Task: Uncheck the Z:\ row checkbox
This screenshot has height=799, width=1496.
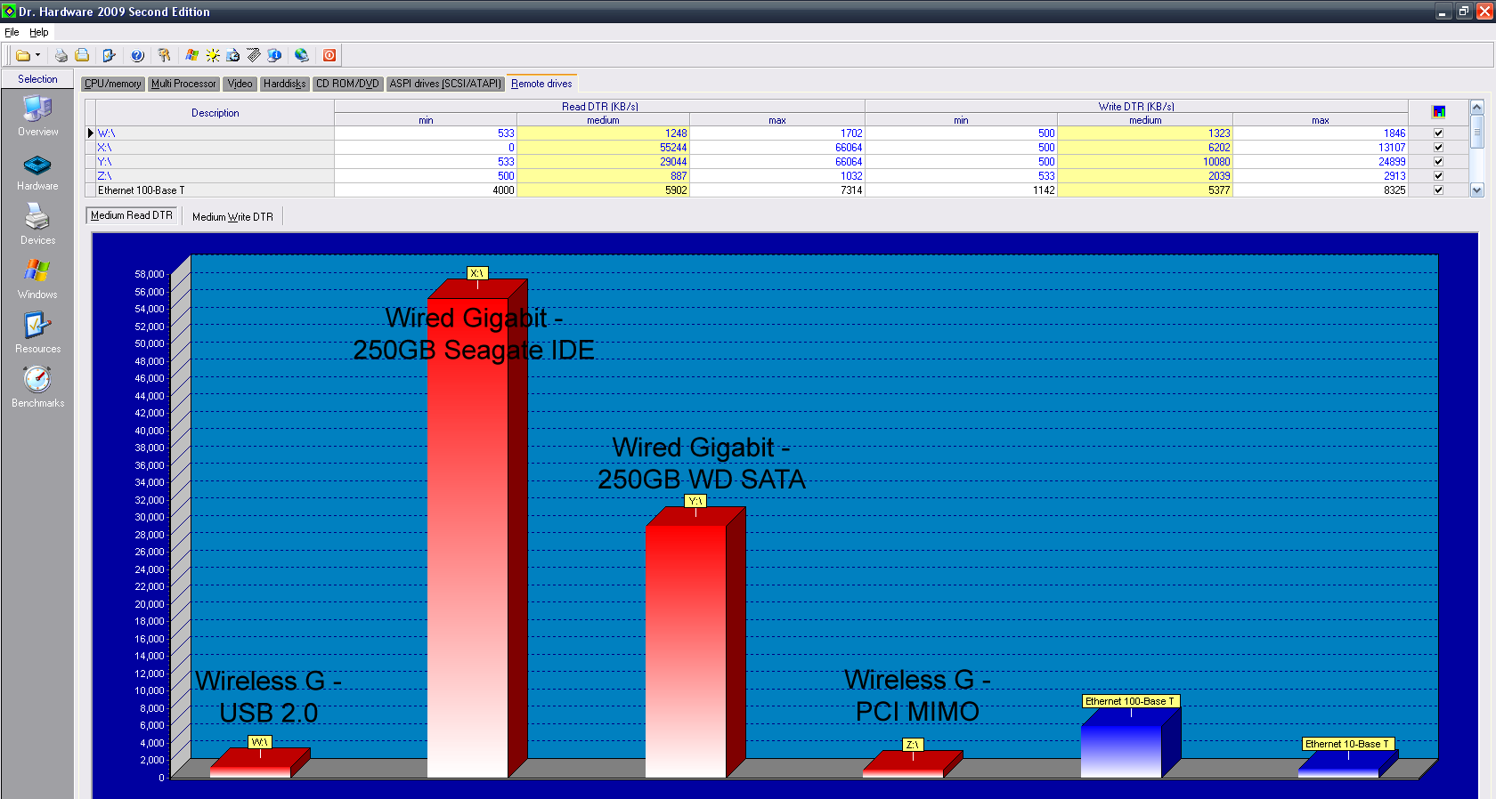Action: 1438,176
